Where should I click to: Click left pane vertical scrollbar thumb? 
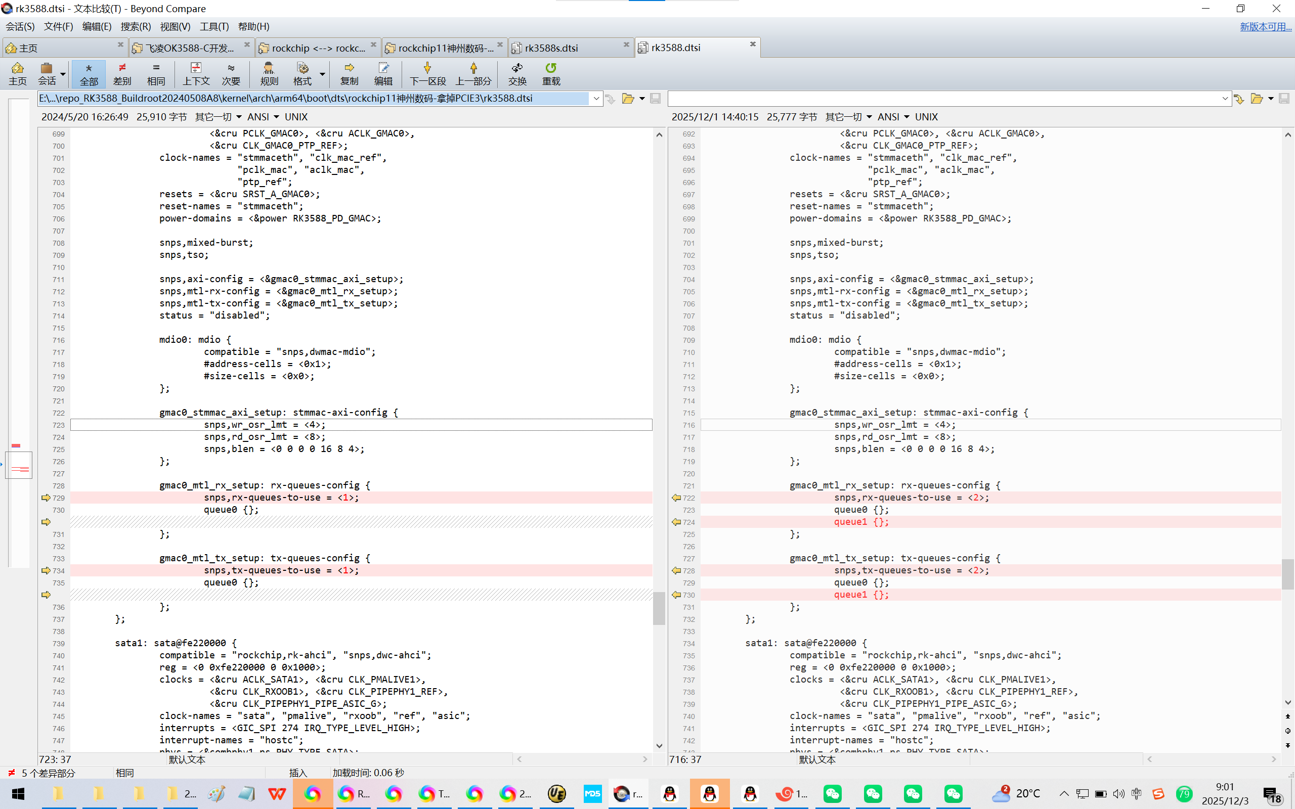[659, 608]
